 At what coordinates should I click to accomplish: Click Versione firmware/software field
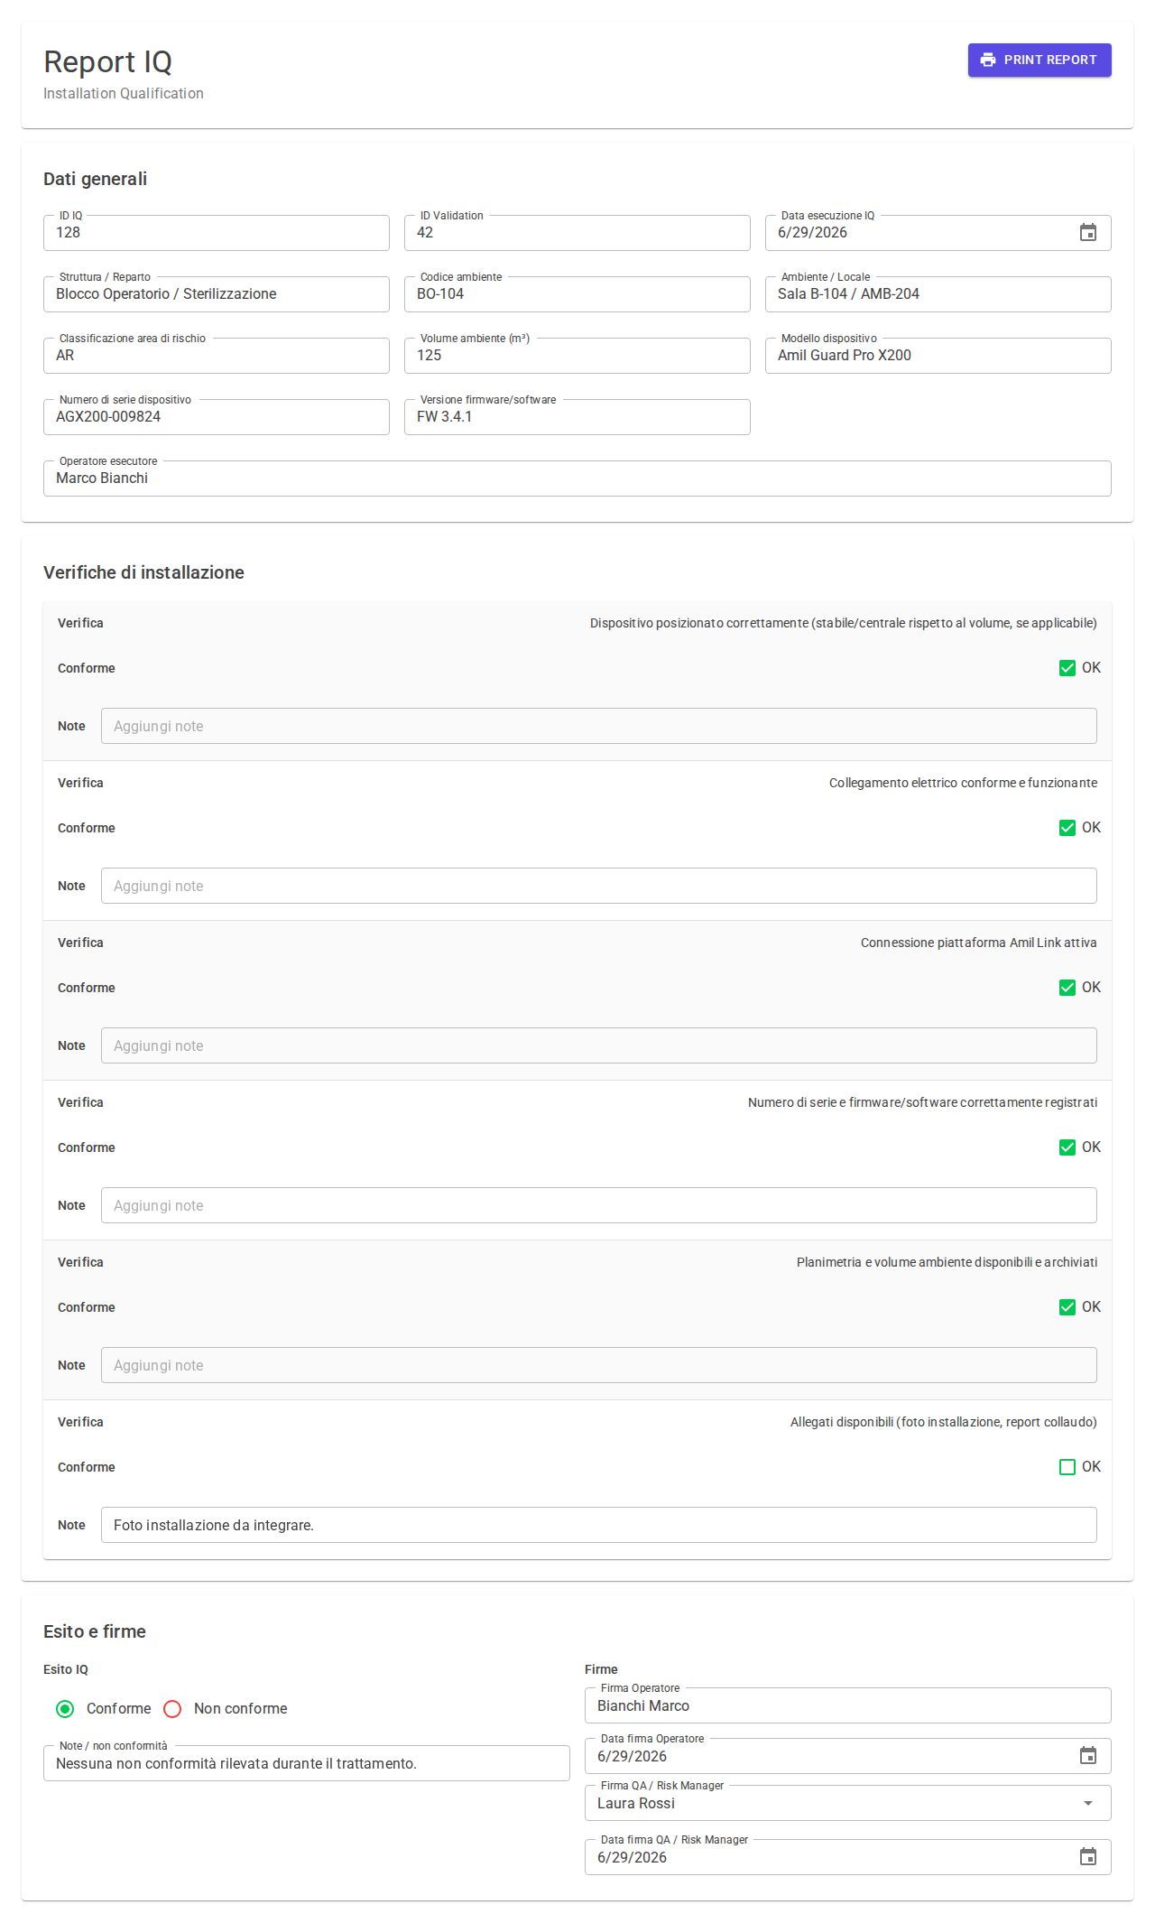click(x=577, y=417)
